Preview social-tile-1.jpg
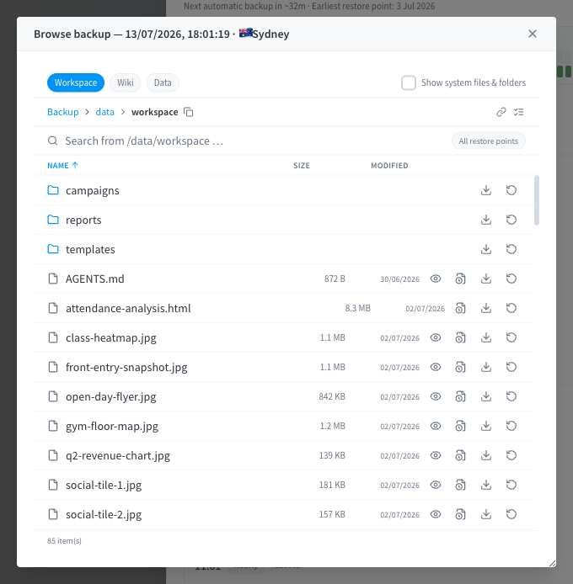This screenshot has height=584, width=573. click(x=436, y=485)
